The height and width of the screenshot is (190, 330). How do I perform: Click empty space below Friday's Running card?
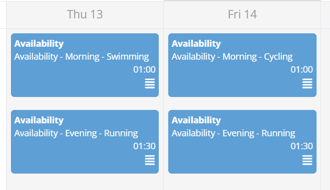click(x=242, y=182)
